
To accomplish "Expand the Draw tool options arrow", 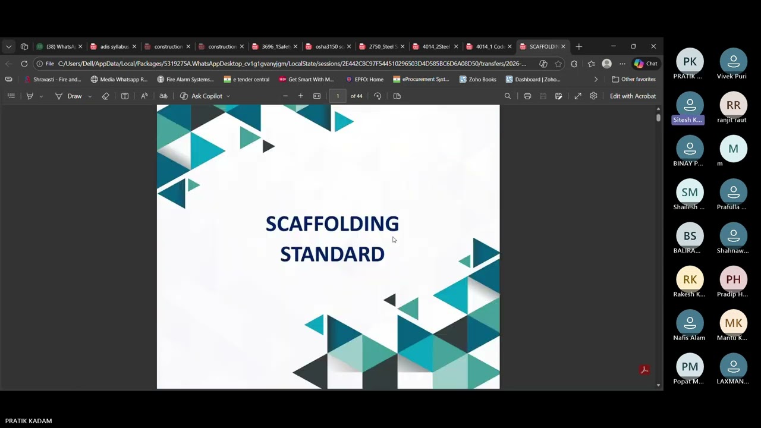I will pos(90,96).
